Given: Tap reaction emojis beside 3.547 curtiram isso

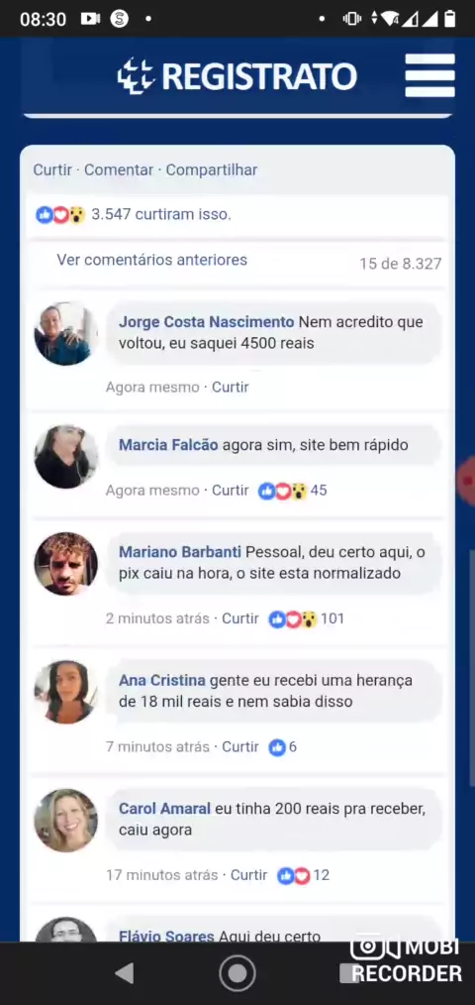Looking at the screenshot, I should (60, 215).
